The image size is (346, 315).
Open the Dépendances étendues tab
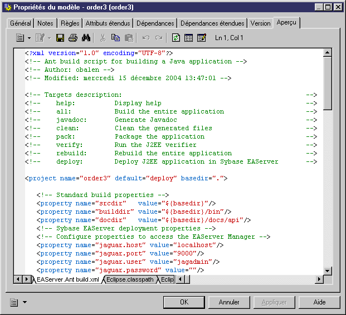(x=212, y=23)
